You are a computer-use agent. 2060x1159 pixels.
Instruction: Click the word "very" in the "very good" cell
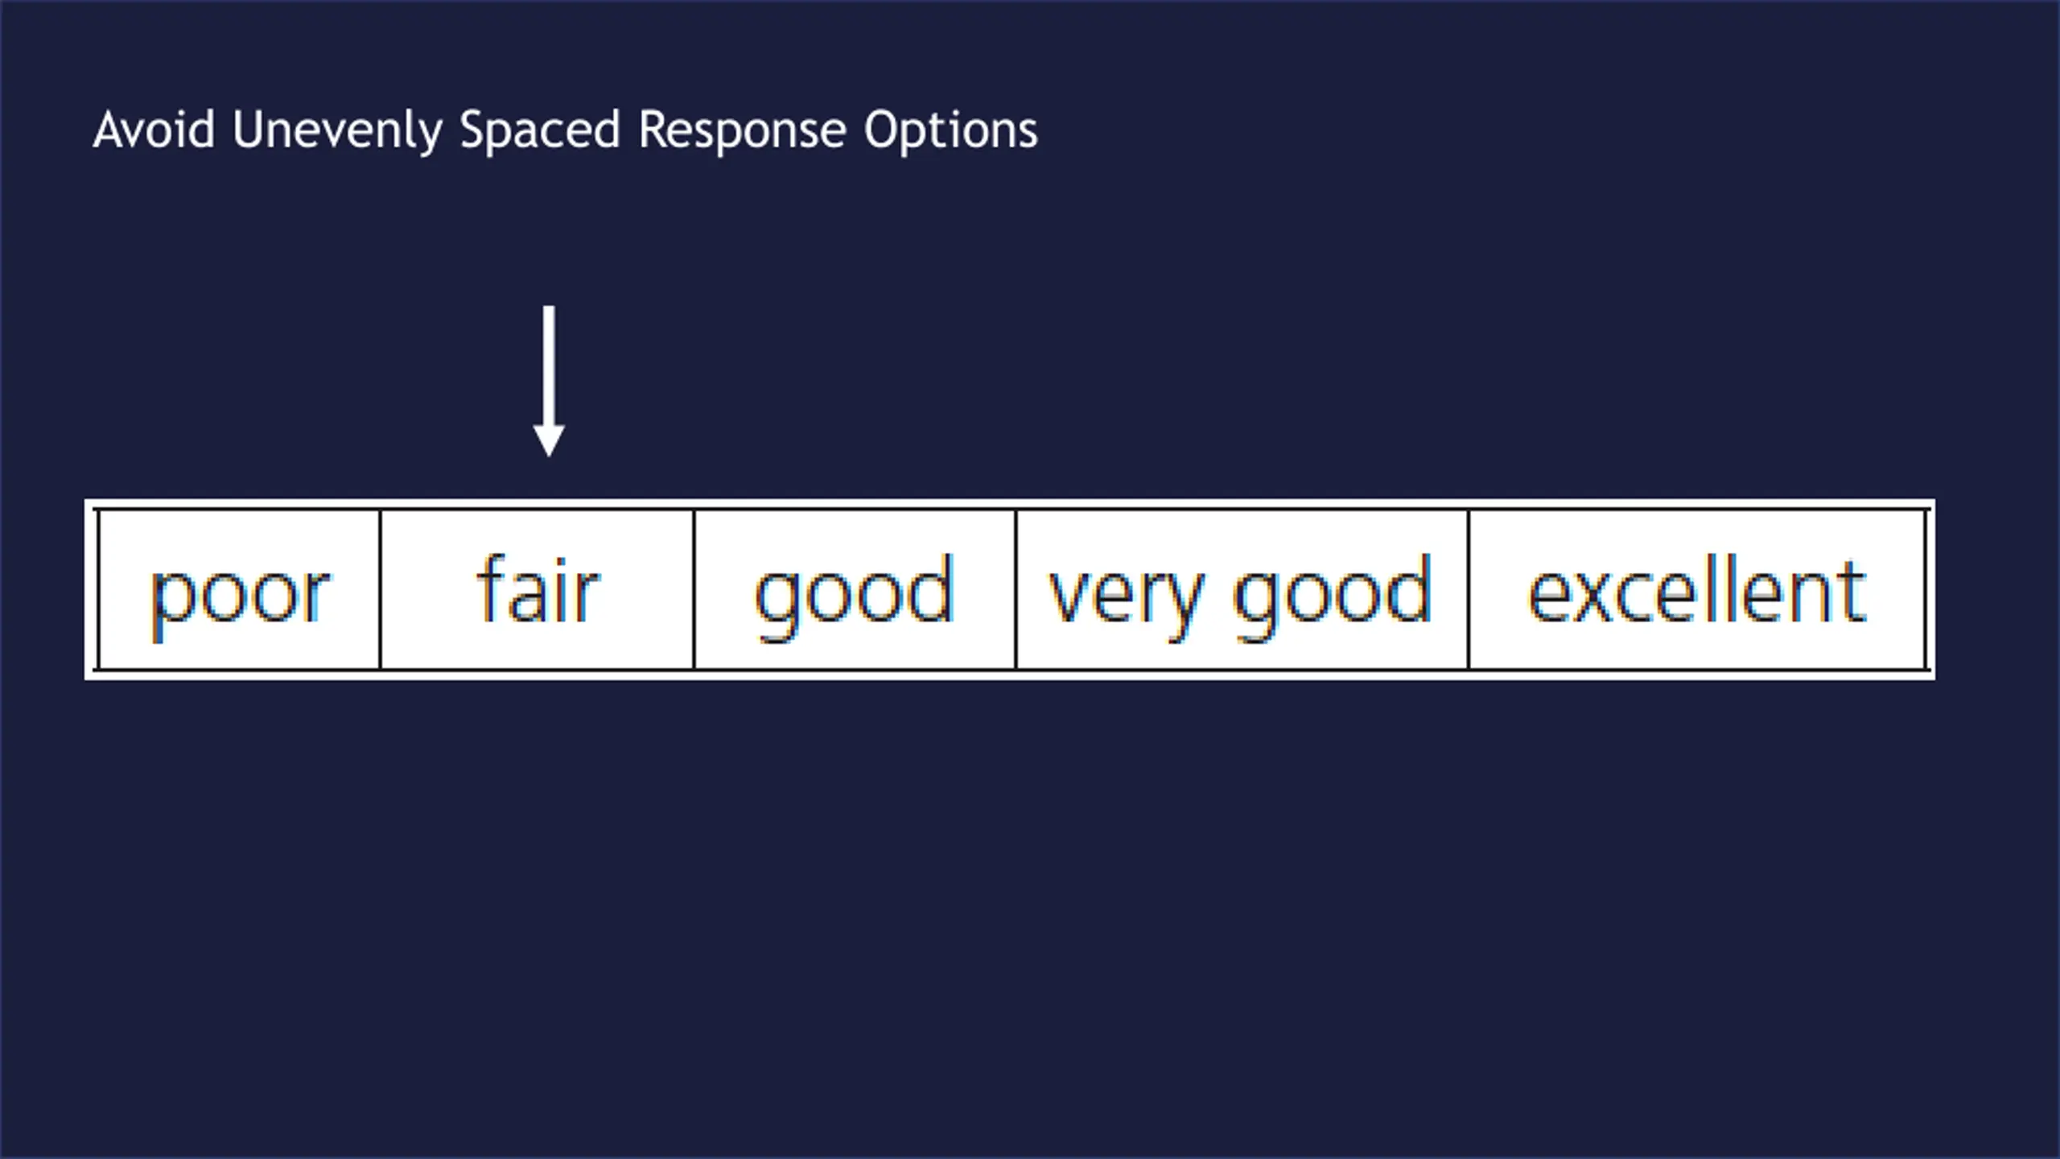pyautogui.click(x=1125, y=596)
